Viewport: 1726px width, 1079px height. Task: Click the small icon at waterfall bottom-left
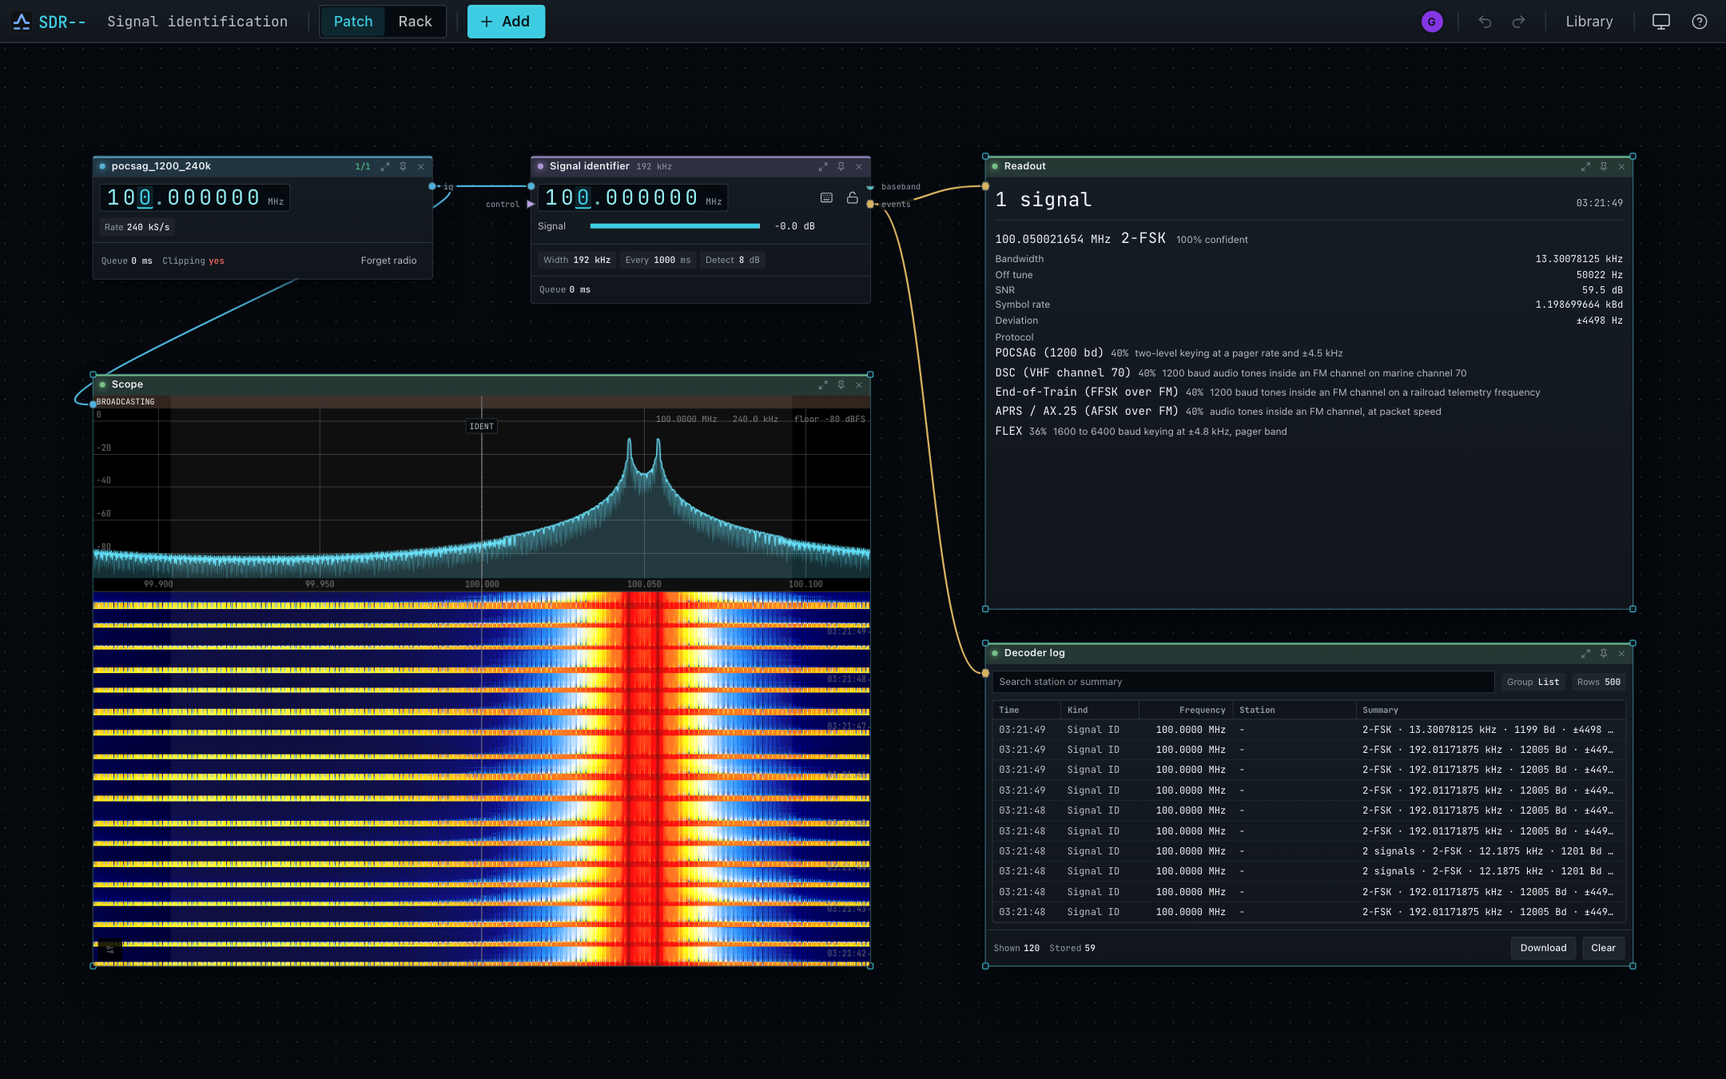click(x=110, y=949)
